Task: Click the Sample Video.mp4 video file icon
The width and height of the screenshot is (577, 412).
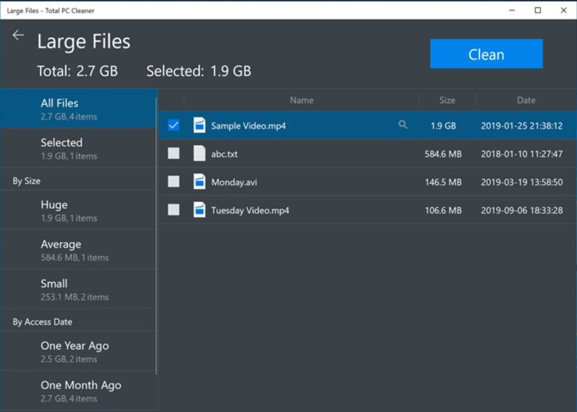Action: coord(199,125)
